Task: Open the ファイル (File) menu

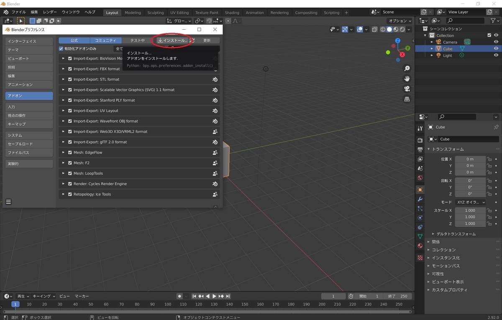Action: 18,12
